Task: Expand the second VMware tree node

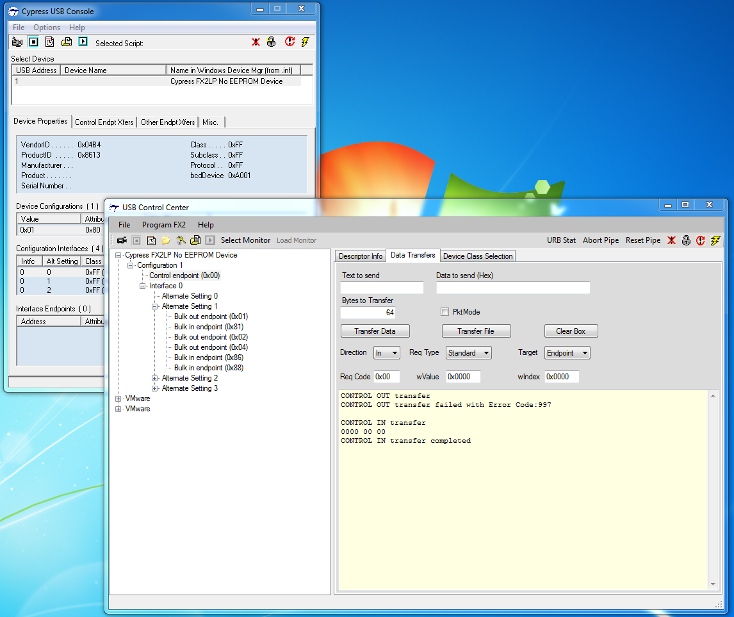Action: pyautogui.click(x=118, y=409)
